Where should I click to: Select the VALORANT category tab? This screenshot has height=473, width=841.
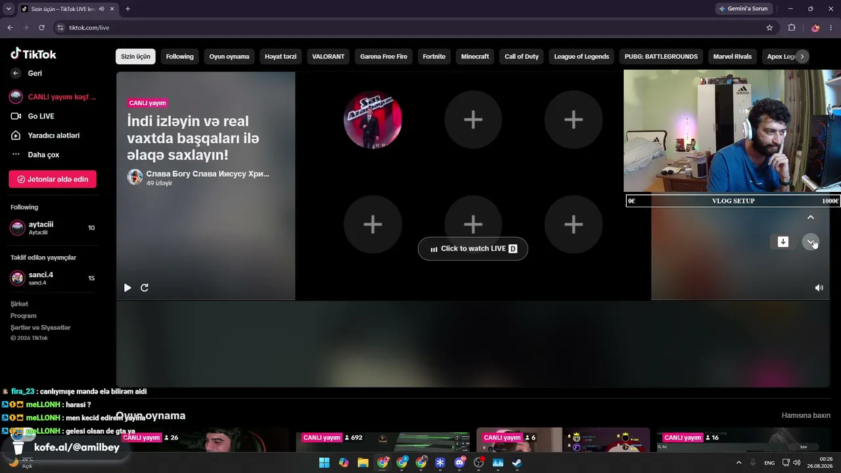coord(329,56)
